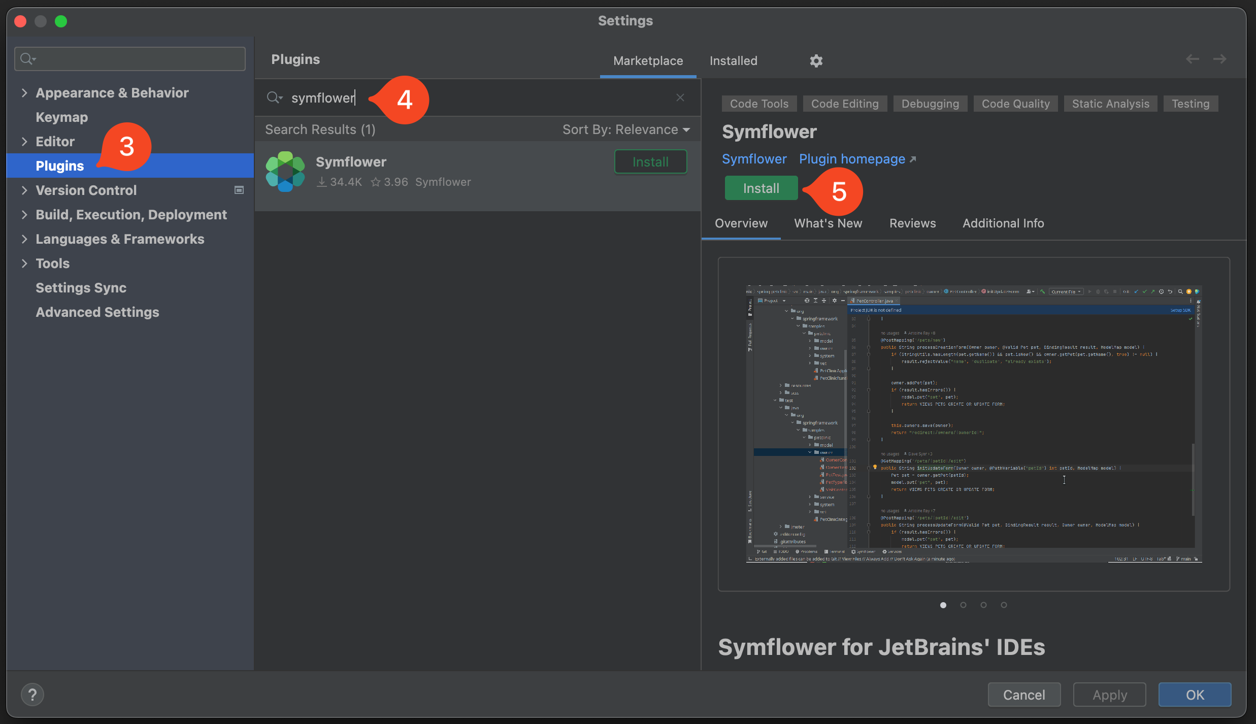Click the Apply button
1256x724 pixels.
[x=1109, y=695]
